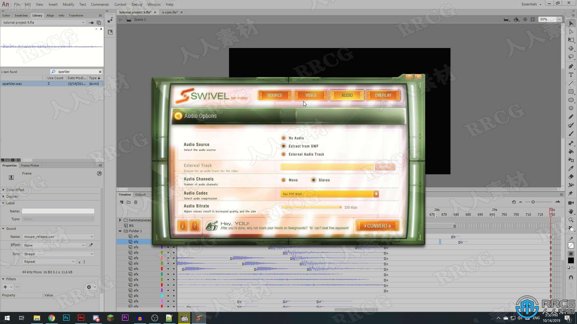
Task: Edit sound envelope pencil icon
Action: click(x=91, y=245)
